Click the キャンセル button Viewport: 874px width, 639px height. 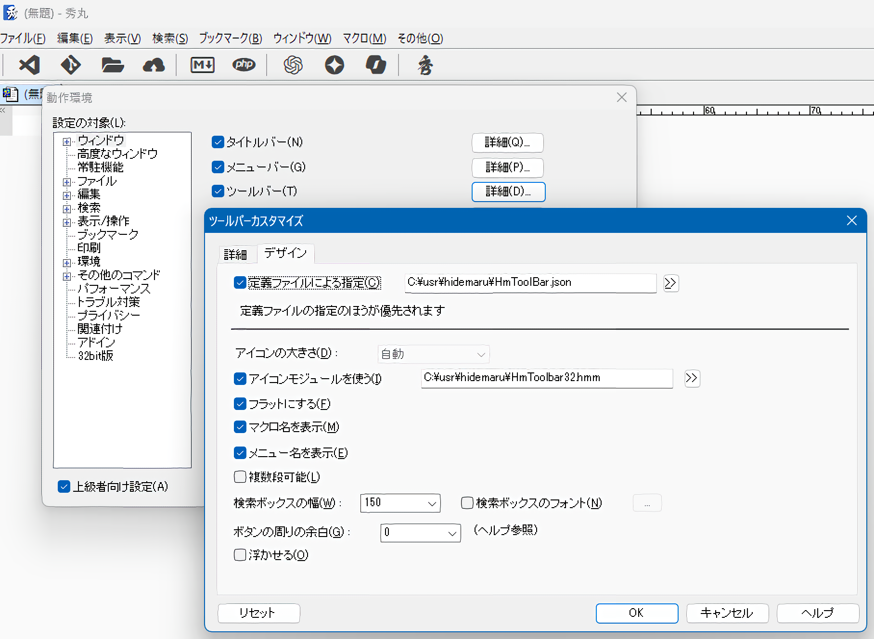pos(727,613)
